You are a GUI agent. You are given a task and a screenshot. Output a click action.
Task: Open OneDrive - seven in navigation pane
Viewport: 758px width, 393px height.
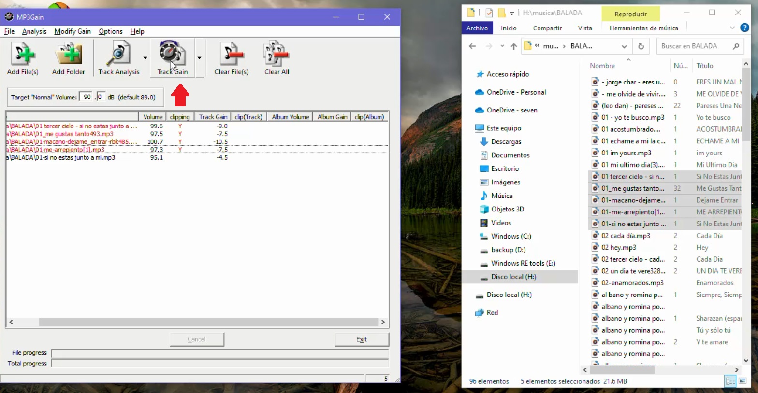pos(511,110)
